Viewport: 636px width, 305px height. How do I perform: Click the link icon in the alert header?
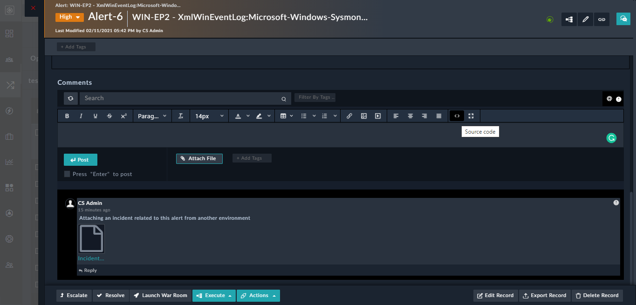click(602, 19)
